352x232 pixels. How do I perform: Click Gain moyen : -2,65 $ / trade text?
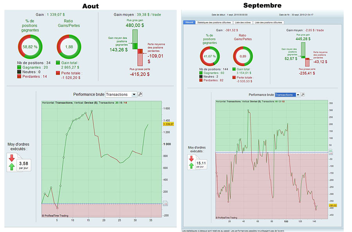(x=305, y=30)
